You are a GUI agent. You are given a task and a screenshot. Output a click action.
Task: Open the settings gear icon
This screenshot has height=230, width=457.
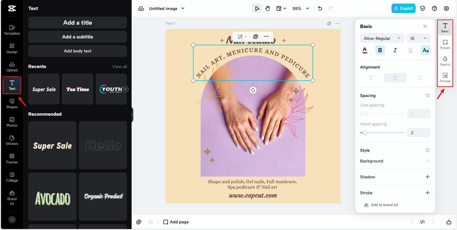point(446,9)
